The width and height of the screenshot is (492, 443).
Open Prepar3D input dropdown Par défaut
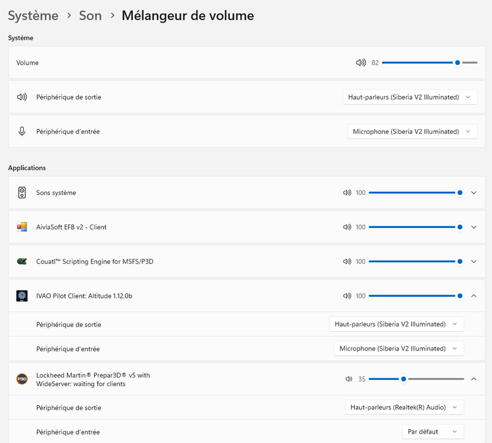coord(433,432)
